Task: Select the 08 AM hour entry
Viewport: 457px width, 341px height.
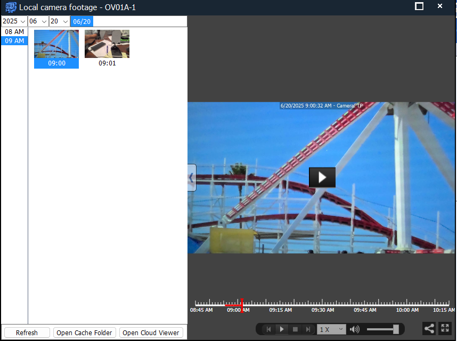Action: click(x=14, y=32)
